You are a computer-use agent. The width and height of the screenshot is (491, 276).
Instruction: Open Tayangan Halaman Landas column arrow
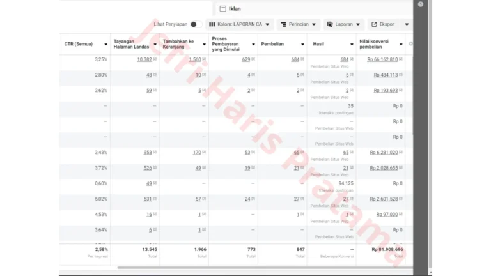click(155, 44)
